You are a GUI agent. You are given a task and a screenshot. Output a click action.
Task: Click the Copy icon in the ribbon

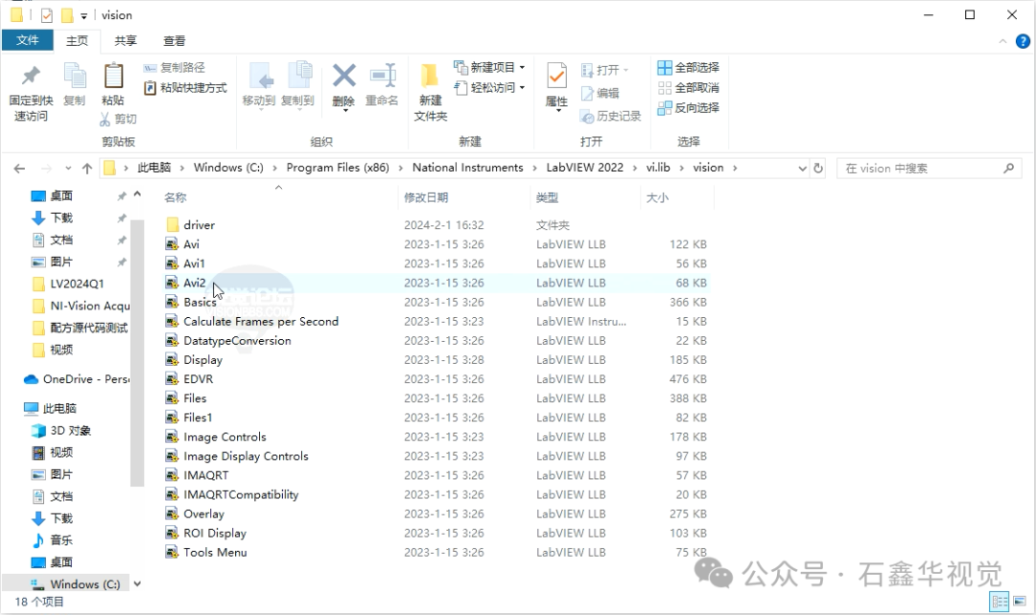[x=74, y=77]
